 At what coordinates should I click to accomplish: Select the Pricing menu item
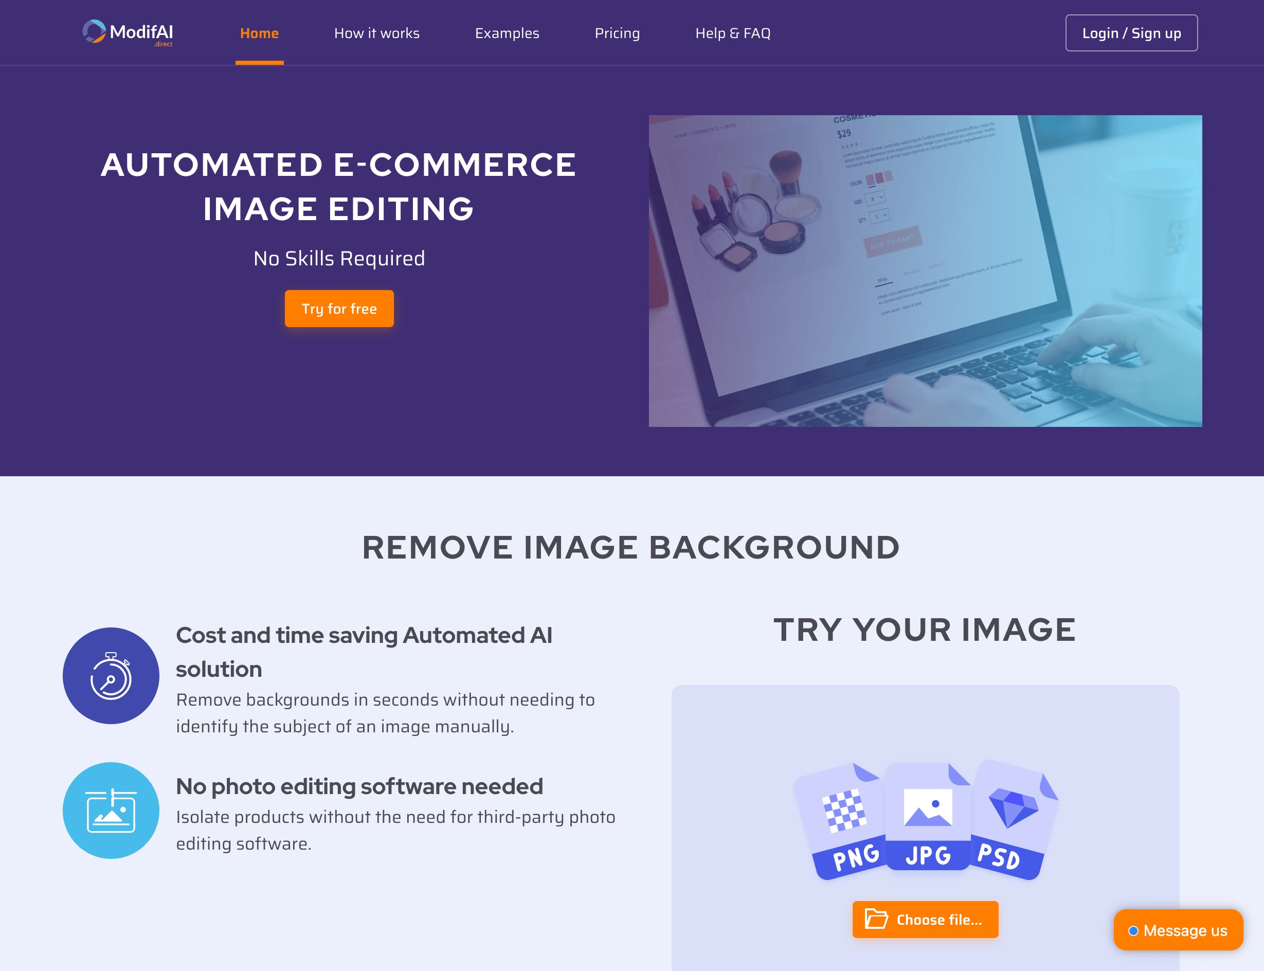616,32
